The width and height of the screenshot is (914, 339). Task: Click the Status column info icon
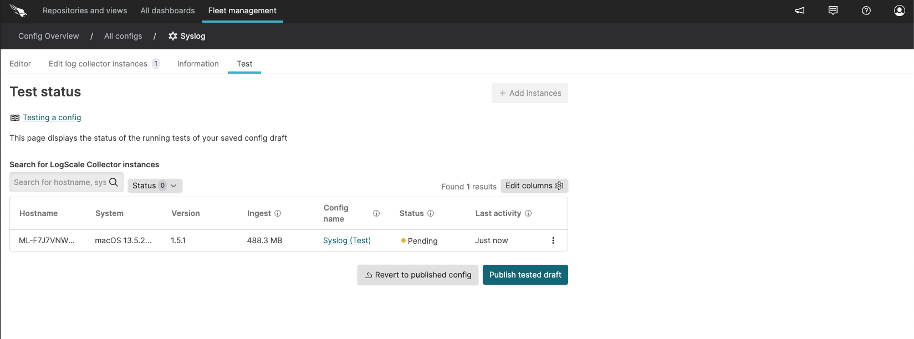pyautogui.click(x=431, y=213)
